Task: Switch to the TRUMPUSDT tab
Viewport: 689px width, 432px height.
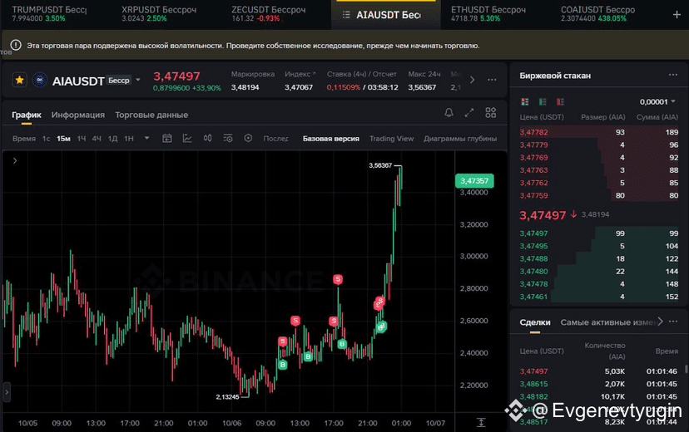Action: (x=49, y=13)
